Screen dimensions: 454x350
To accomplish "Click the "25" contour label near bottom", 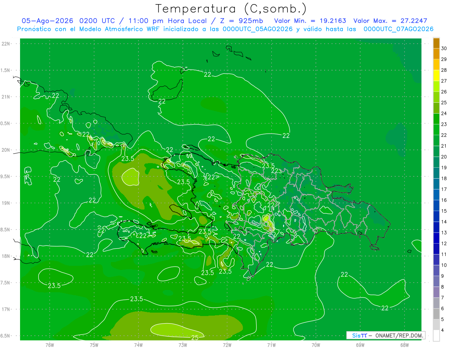I will (x=195, y=338).
